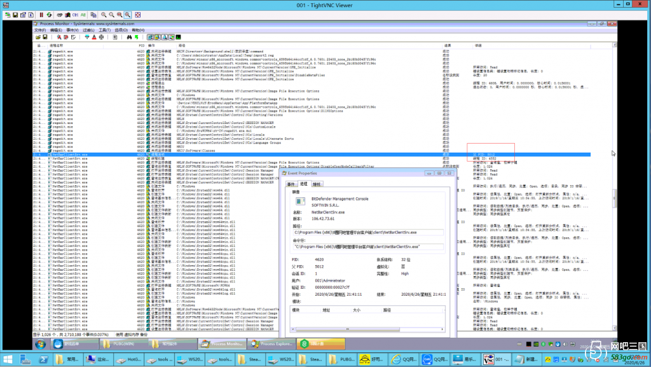Click event list vertical scrollbar

pos(615,187)
